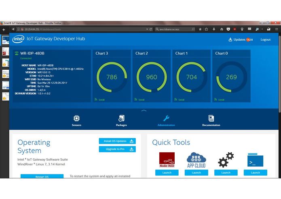The height and width of the screenshot is (199, 281).
Task: Click the terminal quick tool icon
Action: click(x=256, y=160)
